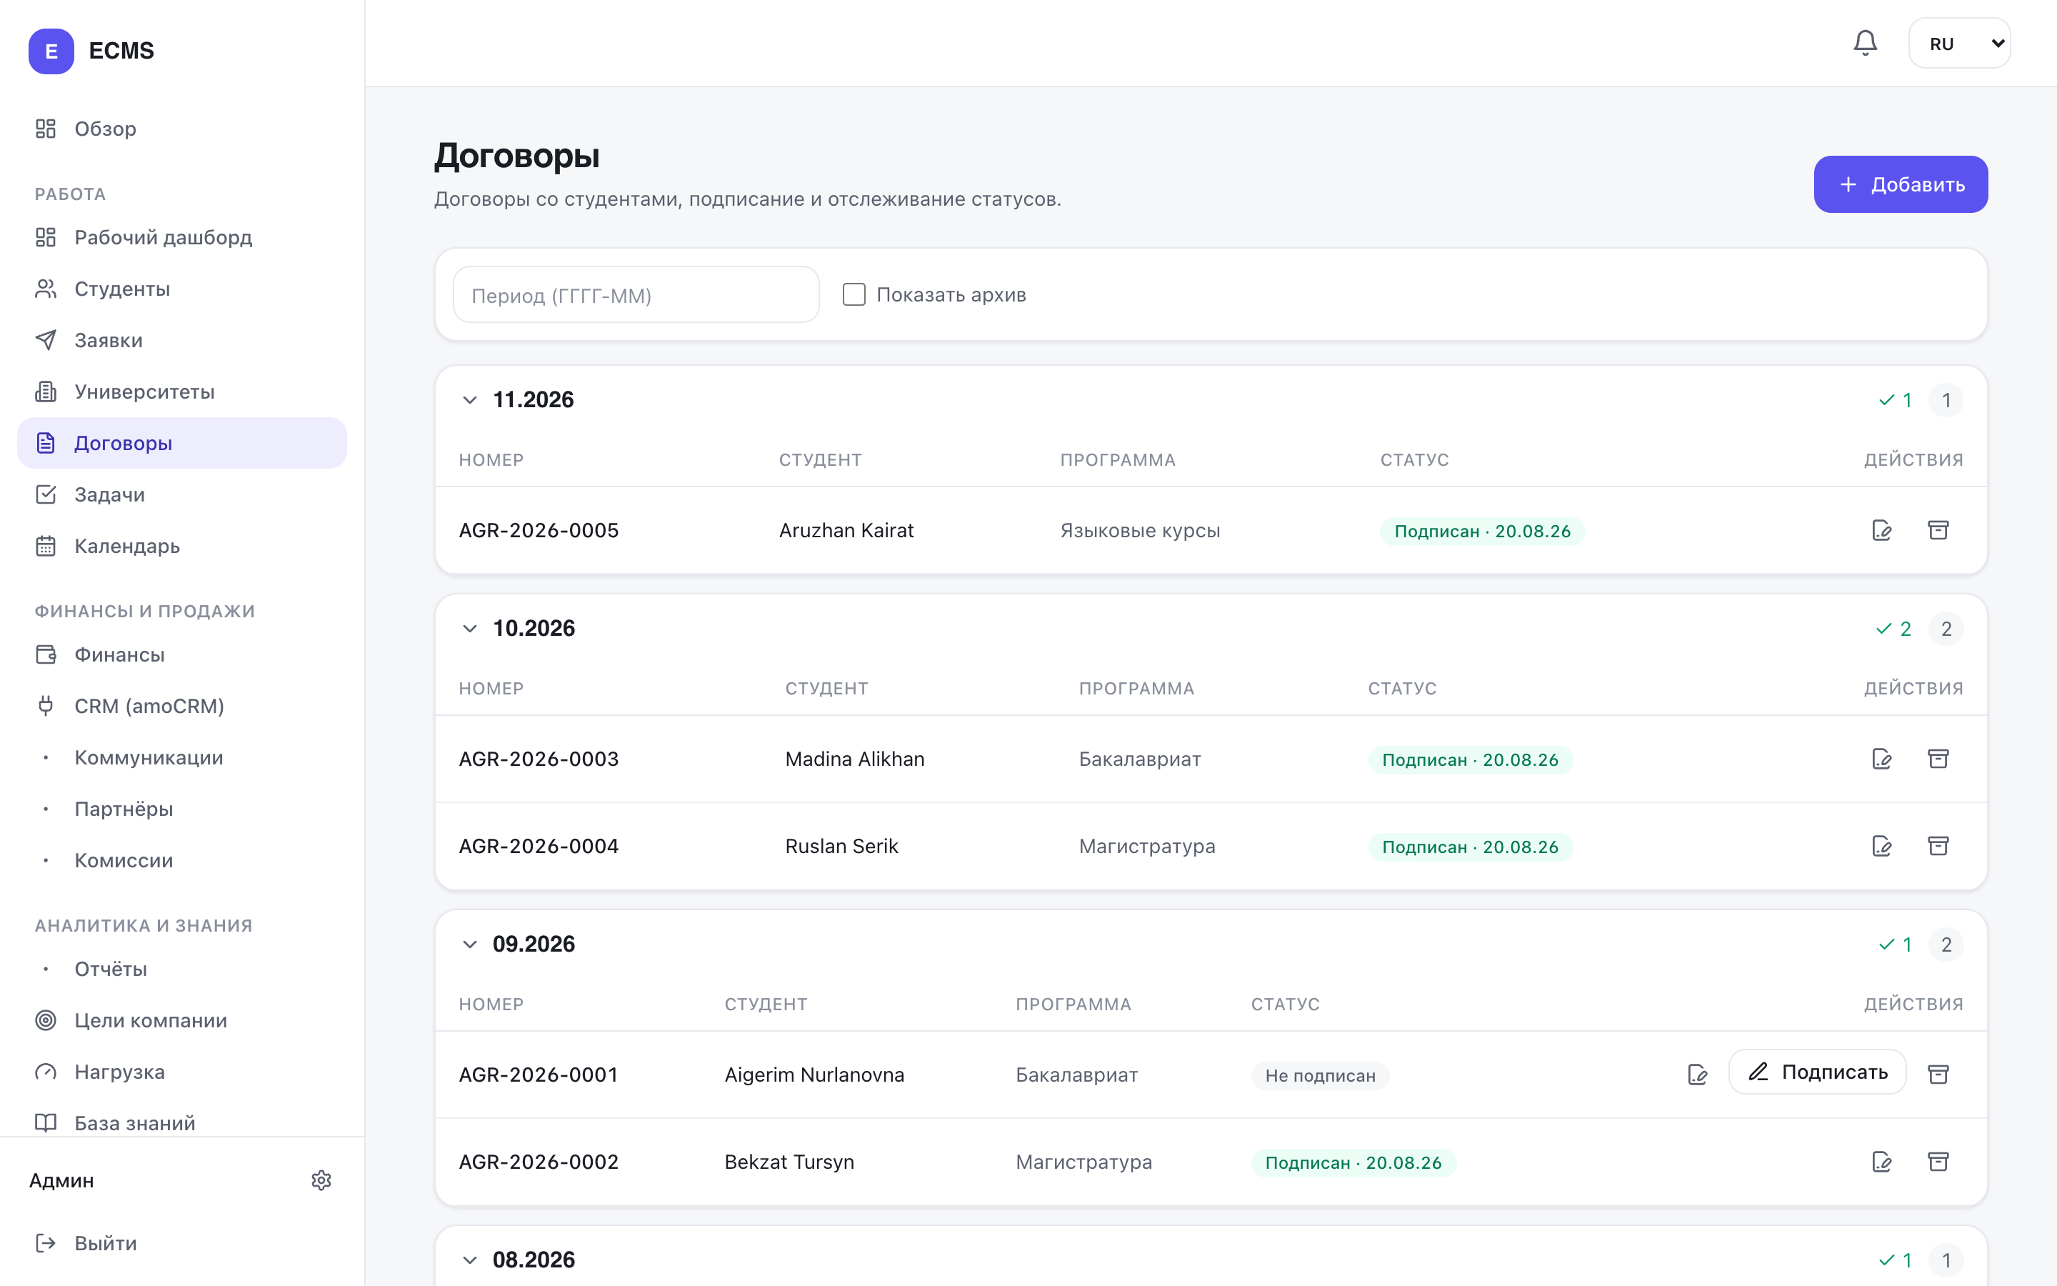Click edit icon for AGR-2026-0004
This screenshot has width=2057, height=1286.
tap(1882, 847)
